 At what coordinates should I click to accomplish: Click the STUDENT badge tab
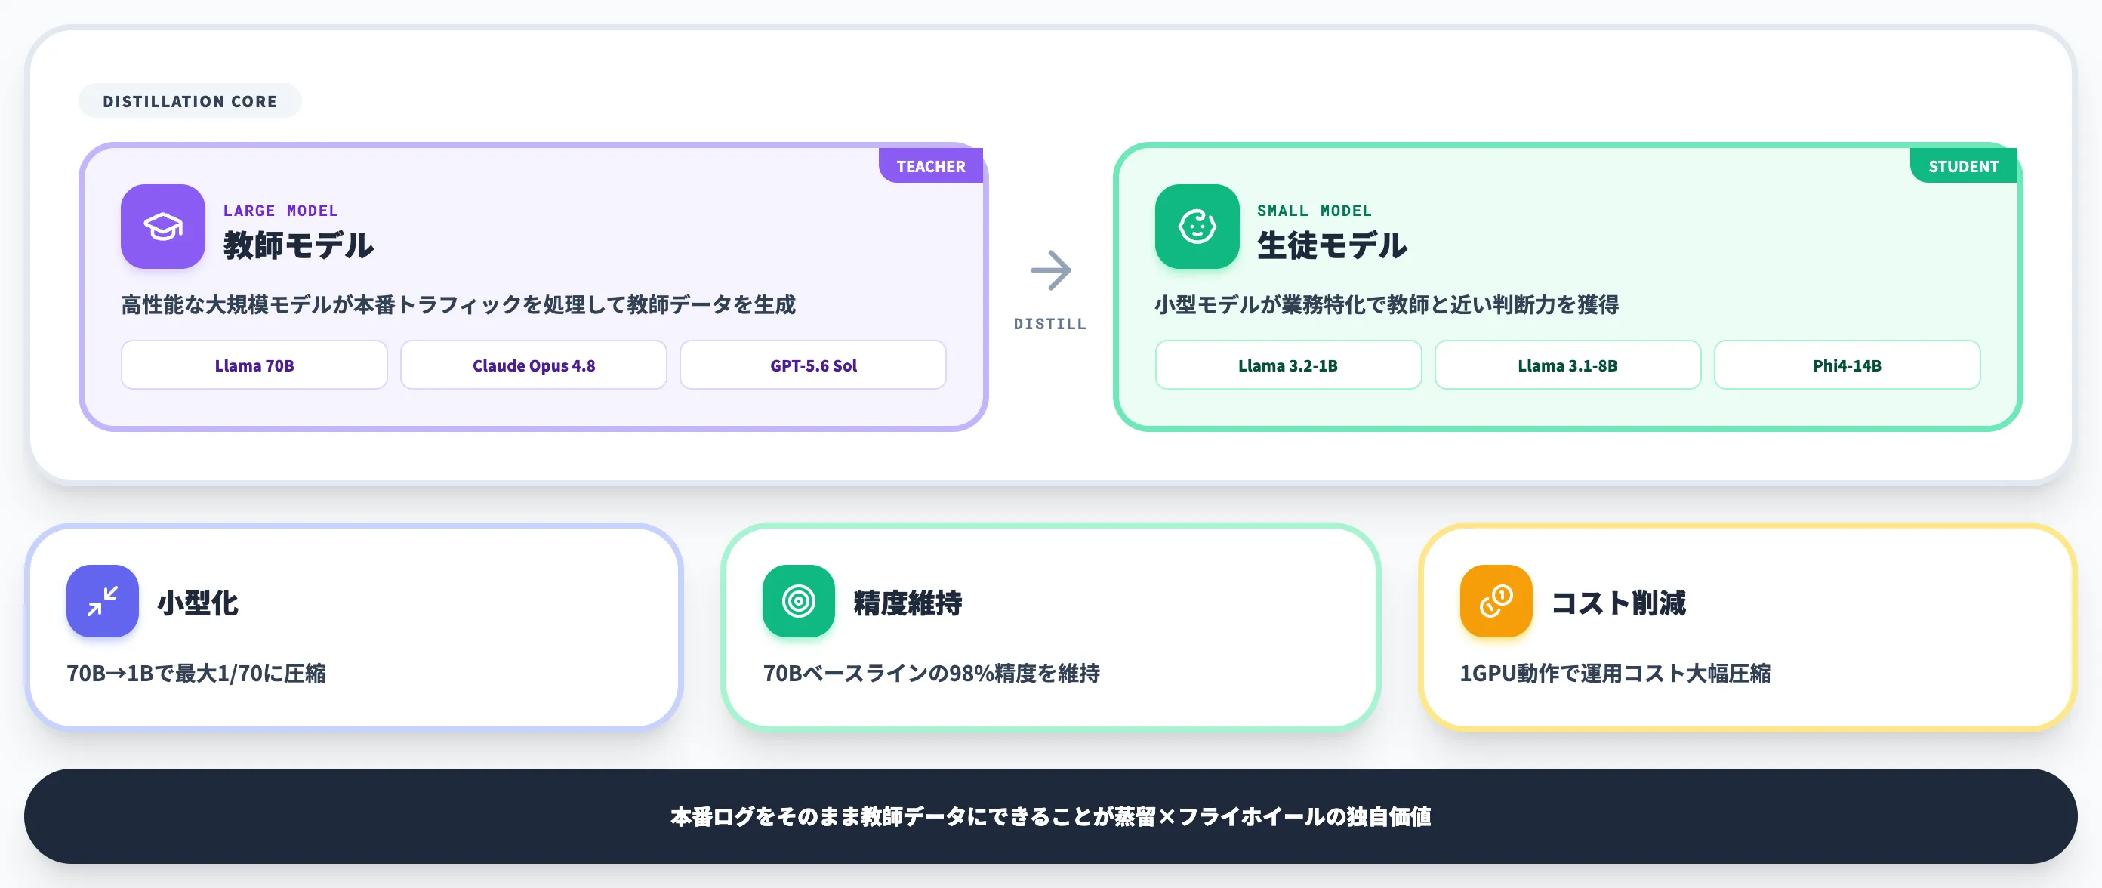point(1963,166)
